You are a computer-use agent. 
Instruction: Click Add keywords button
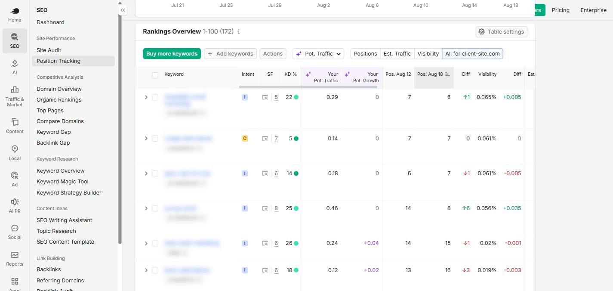point(230,54)
